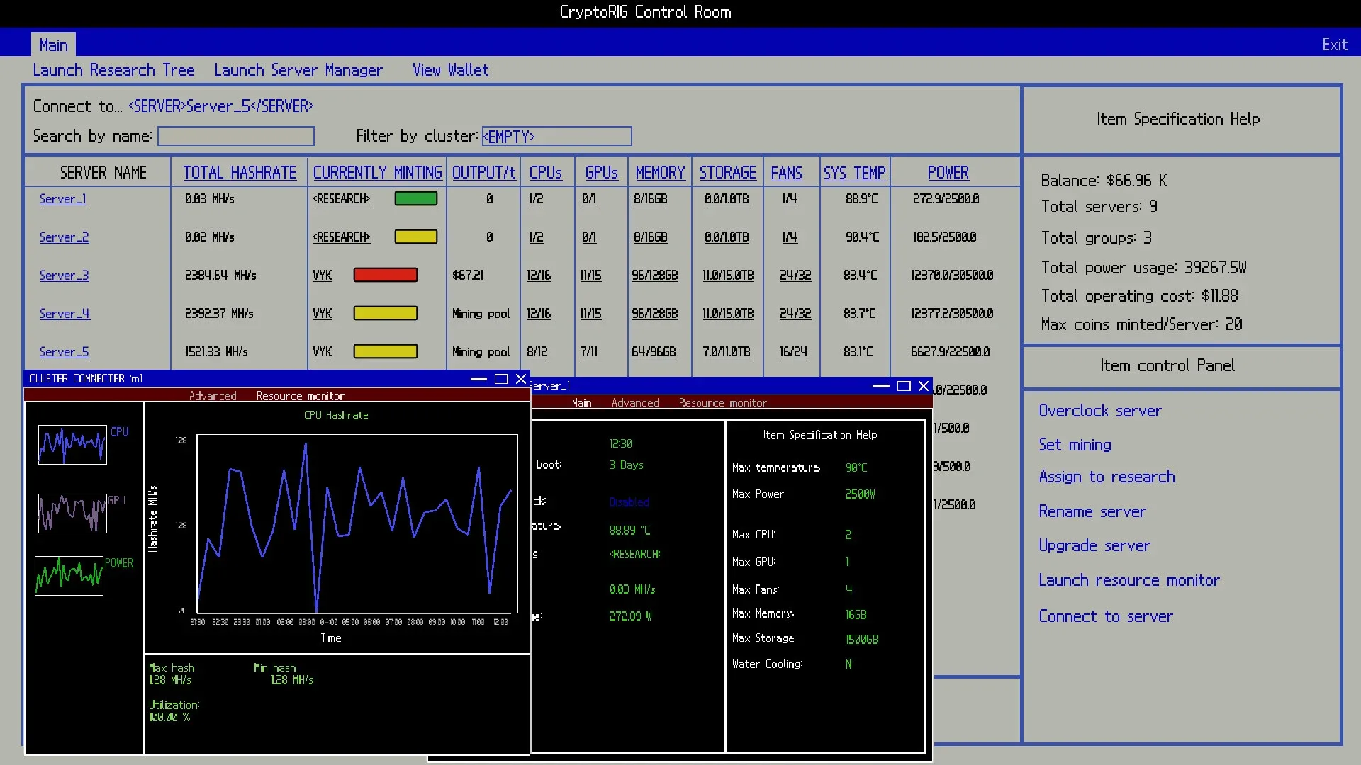Click Server_1 green status indicator

415,199
